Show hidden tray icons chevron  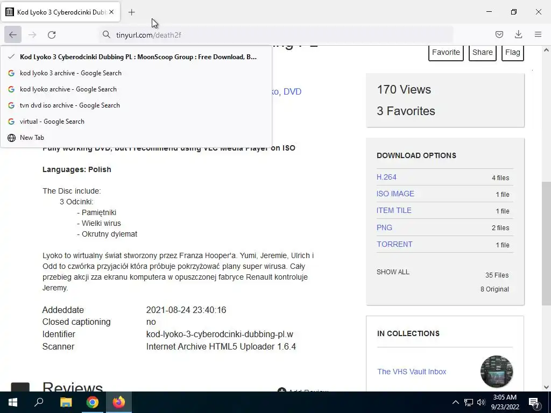click(x=455, y=402)
